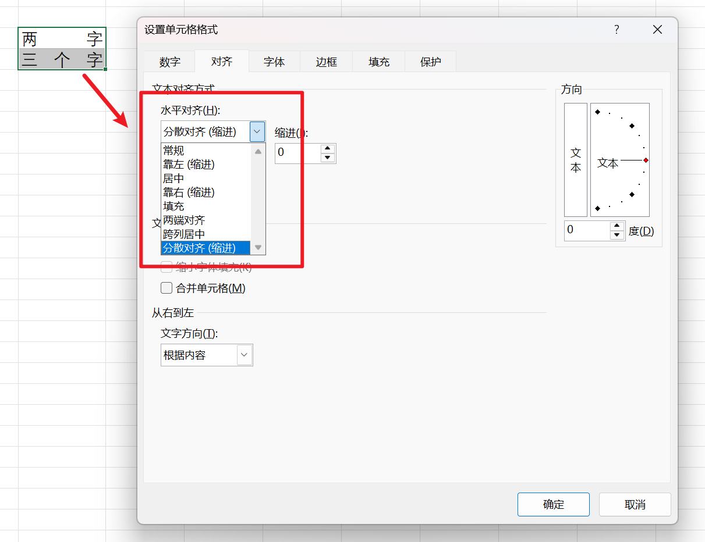Viewport: 705px width, 542px height.
Task: Click the top diamond on orientation dial
Action: coord(597,112)
